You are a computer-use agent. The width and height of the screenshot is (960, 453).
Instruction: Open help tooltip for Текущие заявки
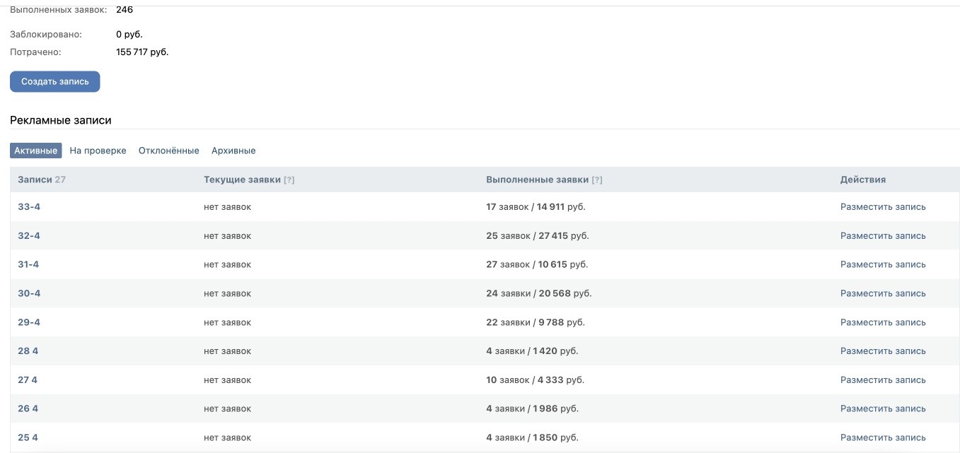tap(289, 180)
